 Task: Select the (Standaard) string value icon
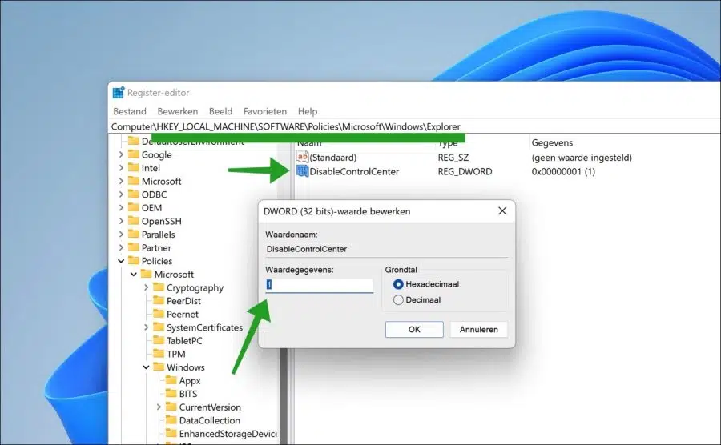302,157
